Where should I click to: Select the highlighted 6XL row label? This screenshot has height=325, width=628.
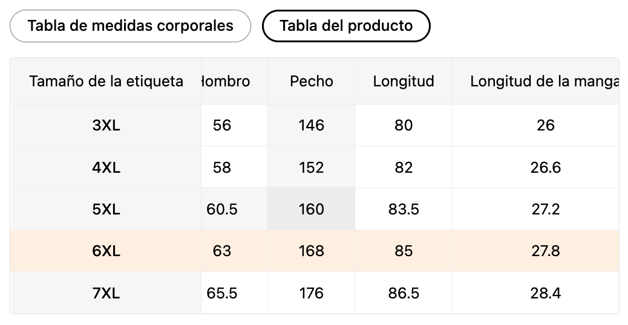[106, 251]
